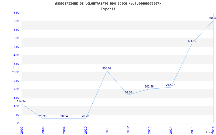The image size is (216, 135).
Task: Click the 2014 x-axis label
Action: point(171,130)
